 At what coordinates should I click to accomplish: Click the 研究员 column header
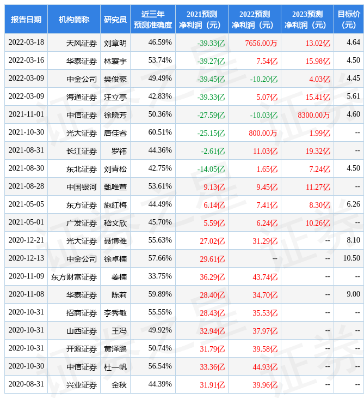[115, 19]
